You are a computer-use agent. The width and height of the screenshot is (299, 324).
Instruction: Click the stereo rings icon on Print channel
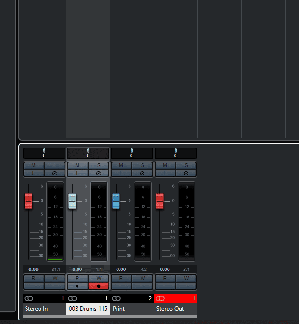(x=116, y=298)
